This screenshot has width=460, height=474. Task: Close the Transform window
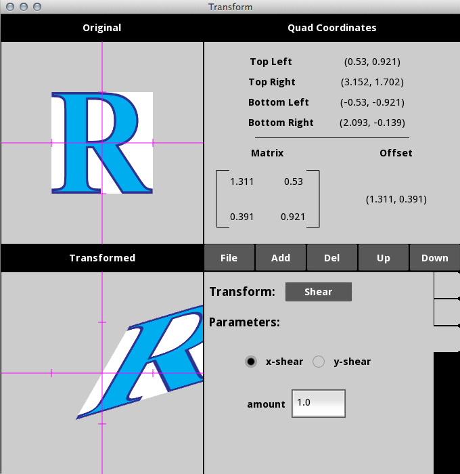pyautogui.click(x=9, y=7)
